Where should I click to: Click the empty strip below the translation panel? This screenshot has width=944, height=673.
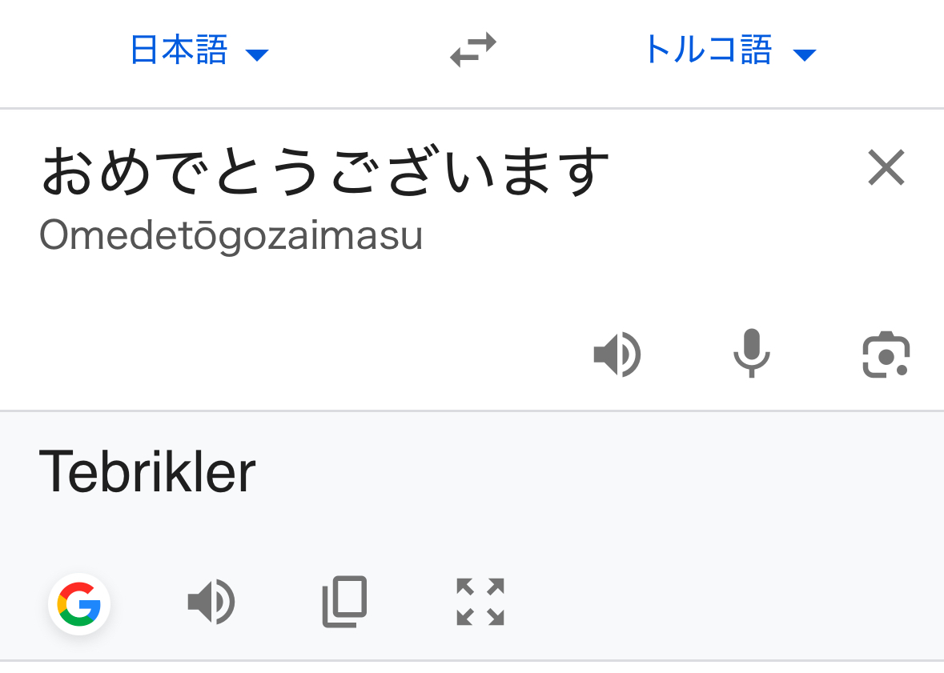pos(472,667)
